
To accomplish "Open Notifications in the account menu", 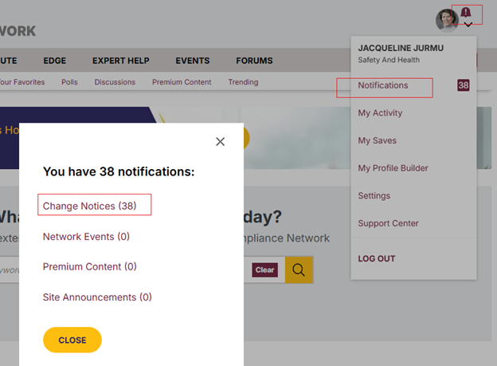I will (x=383, y=85).
